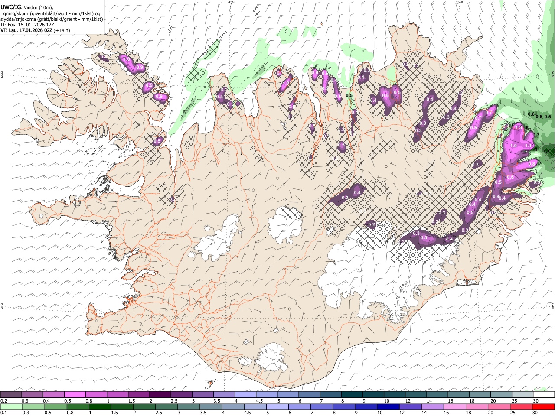
Task: Click the pure red swatch above rain scale 30
Action: pos(543,407)
